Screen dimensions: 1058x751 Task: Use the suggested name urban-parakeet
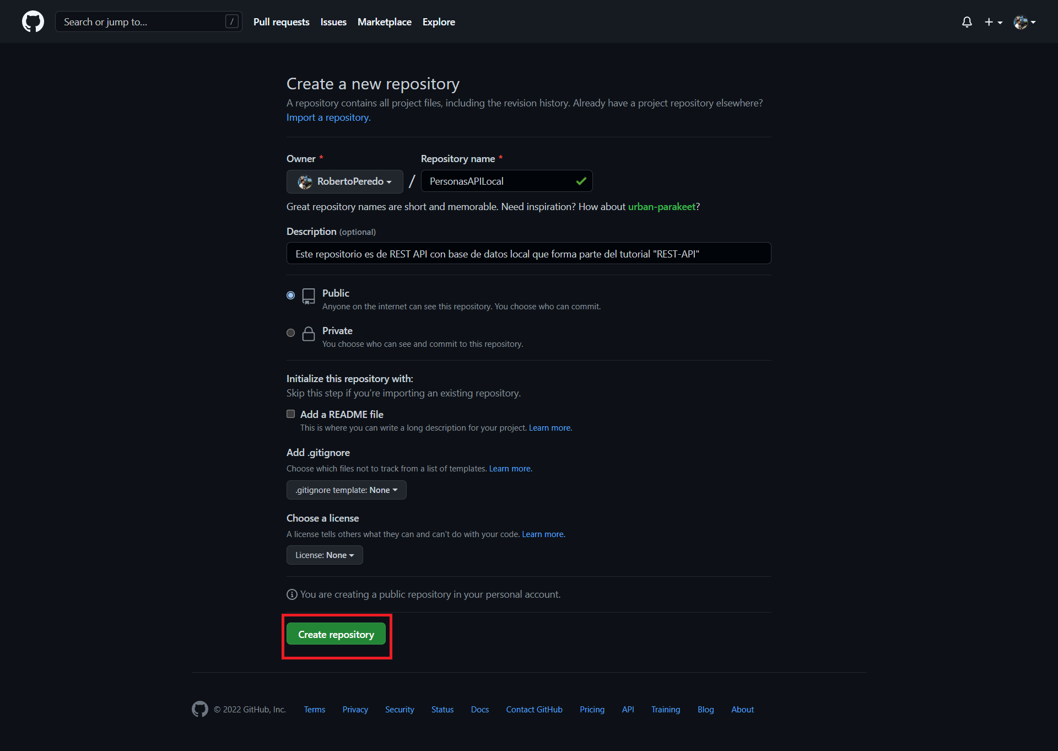pos(662,207)
